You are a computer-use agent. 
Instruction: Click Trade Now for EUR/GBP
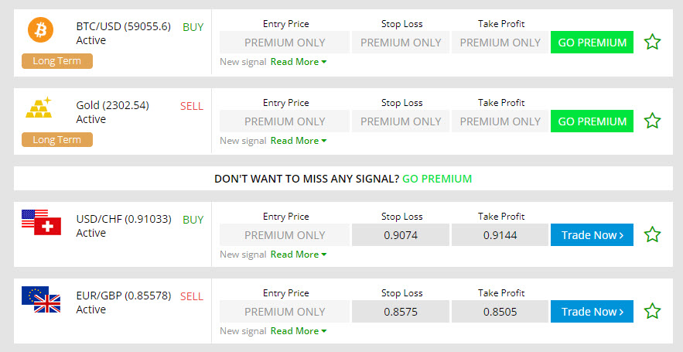(x=592, y=312)
